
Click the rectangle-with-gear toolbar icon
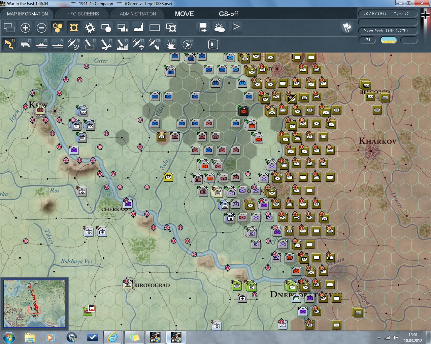coord(171,28)
